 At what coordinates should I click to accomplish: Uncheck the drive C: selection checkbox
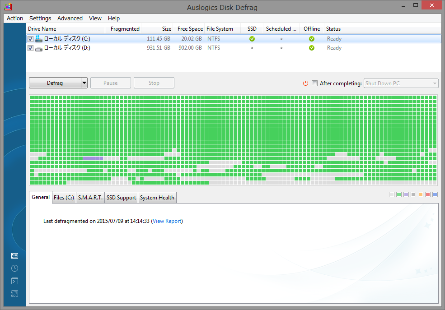[30, 38]
